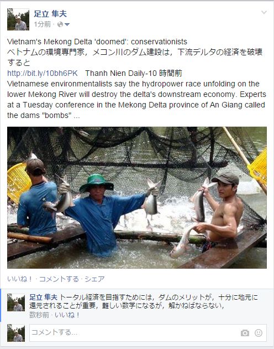Click the commenter's avatar beside the comment
The image size is (274, 349).
(16, 302)
